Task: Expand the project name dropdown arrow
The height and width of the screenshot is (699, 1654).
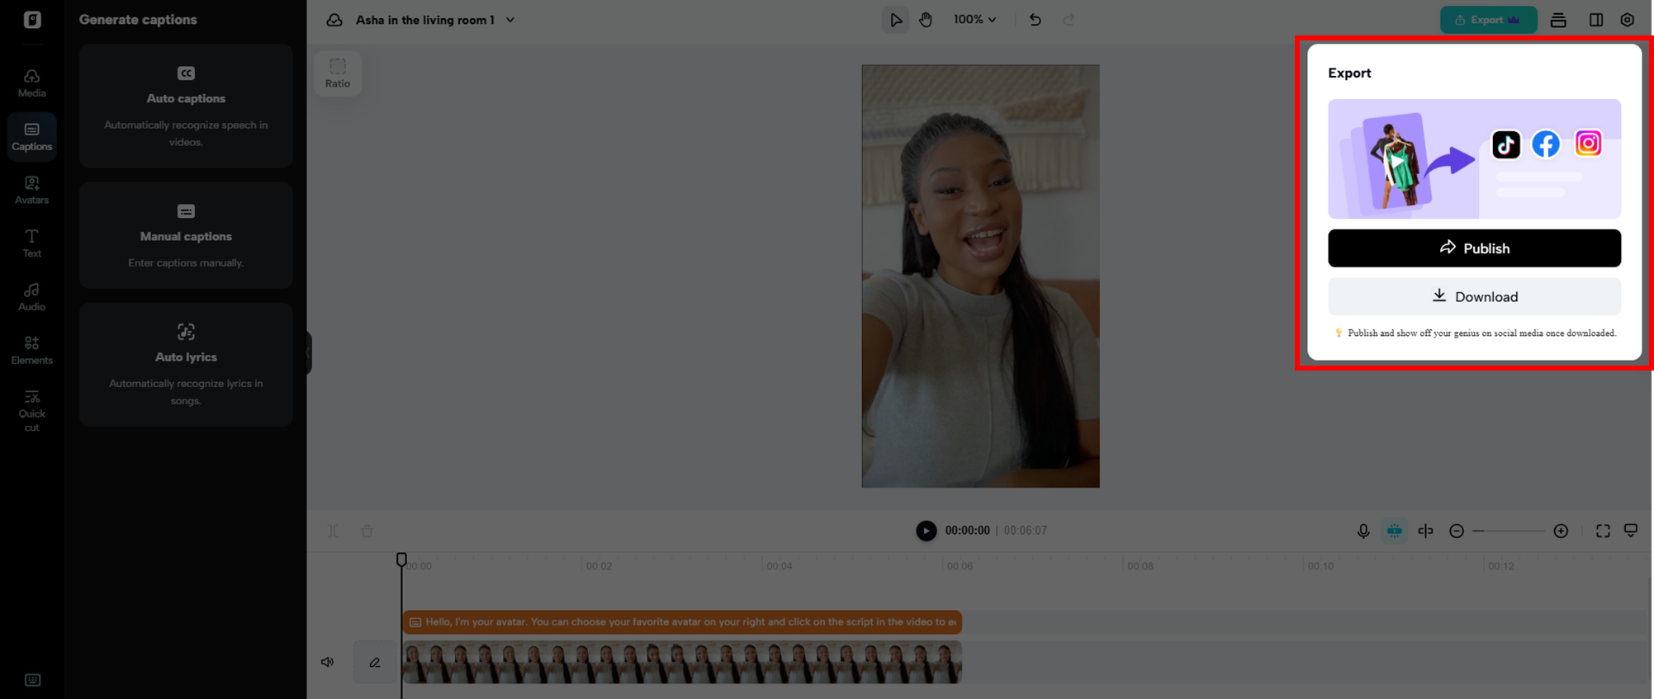Action: (x=510, y=20)
